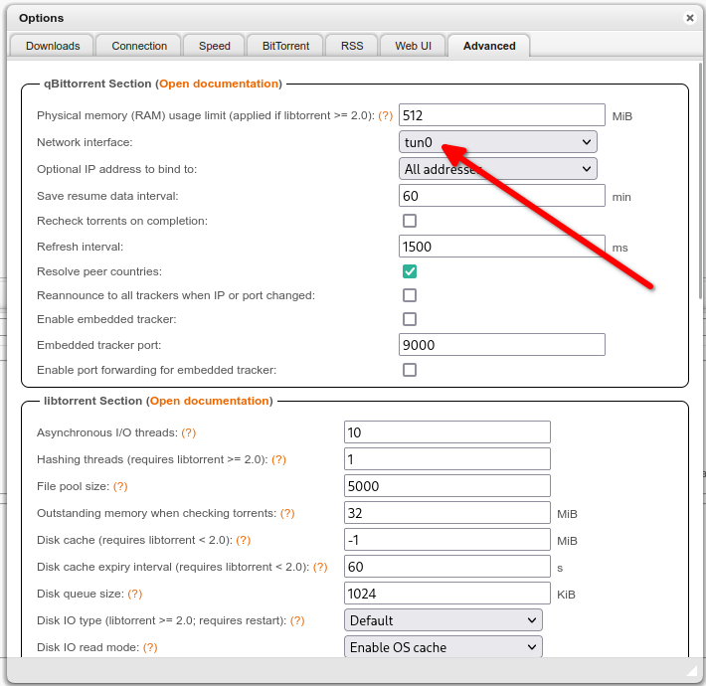Select the BitTorrent tab

pos(285,46)
